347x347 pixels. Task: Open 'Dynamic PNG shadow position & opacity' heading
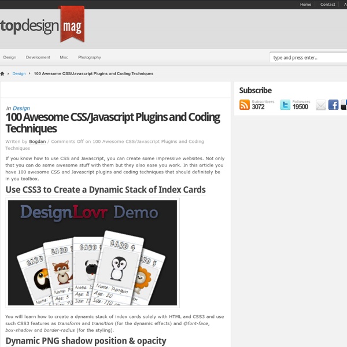click(x=86, y=341)
